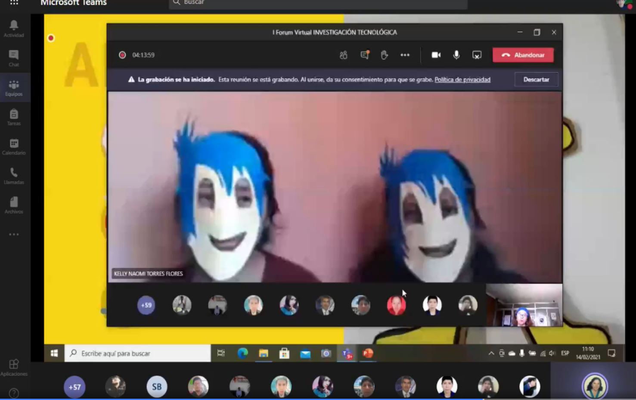Open more actions menu in meeting toolbar
Image resolution: width=636 pixels, height=400 pixels.
[x=405, y=55]
